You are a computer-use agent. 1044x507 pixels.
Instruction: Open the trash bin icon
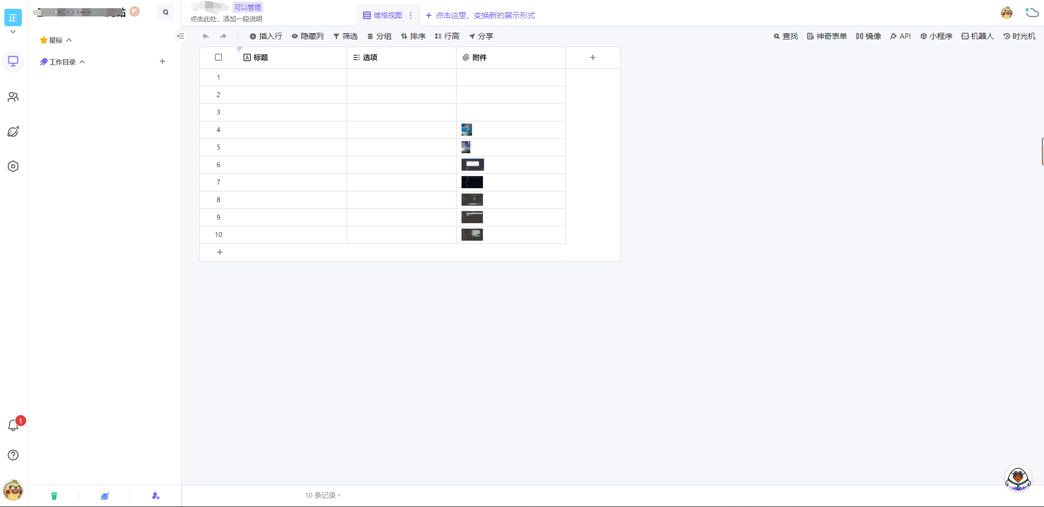(x=54, y=496)
